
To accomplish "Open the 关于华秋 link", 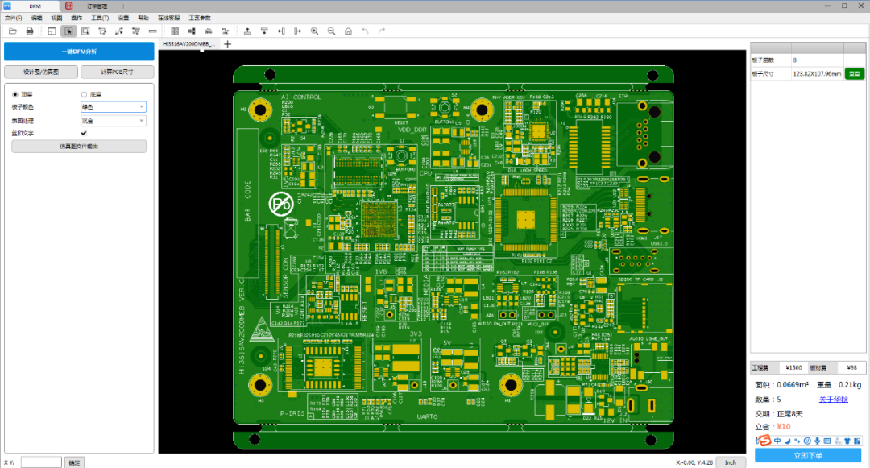I will (x=834, y=400).
